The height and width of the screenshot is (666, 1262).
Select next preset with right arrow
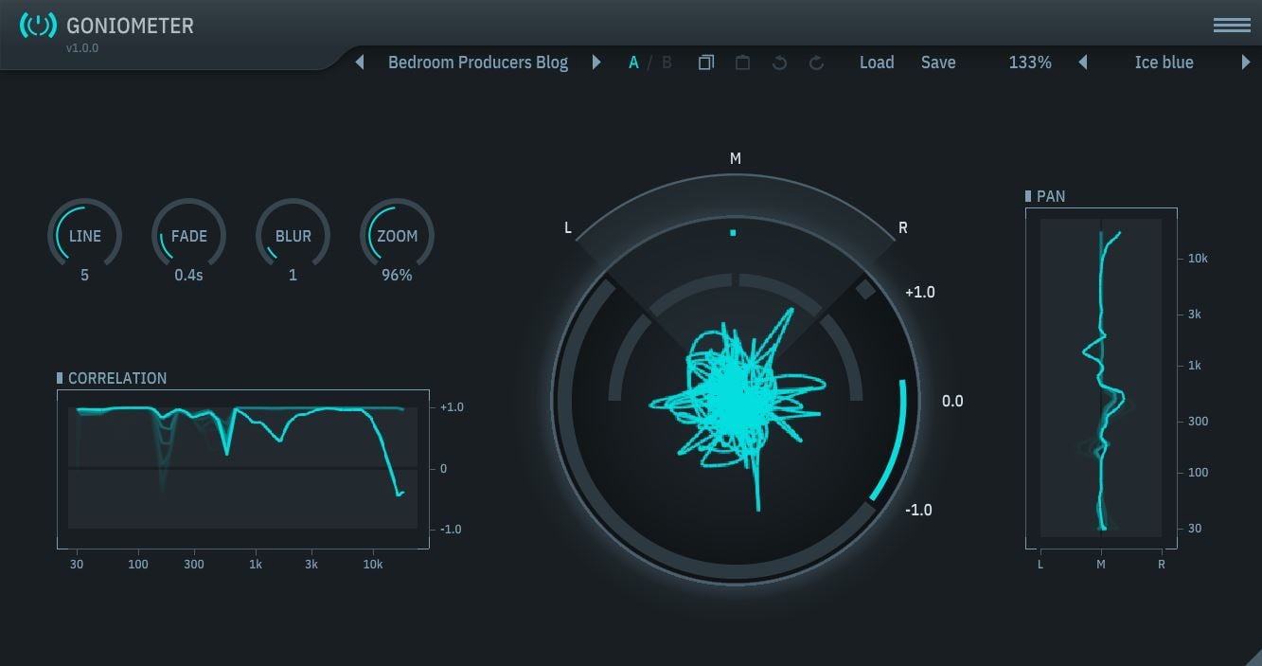(x=596, y=63)
